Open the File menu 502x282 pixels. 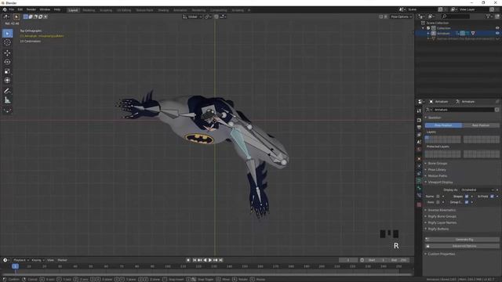(x=12, y=9)
